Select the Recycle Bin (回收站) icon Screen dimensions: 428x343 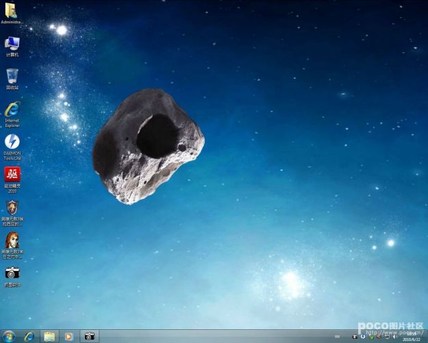(x=12, y=76)
